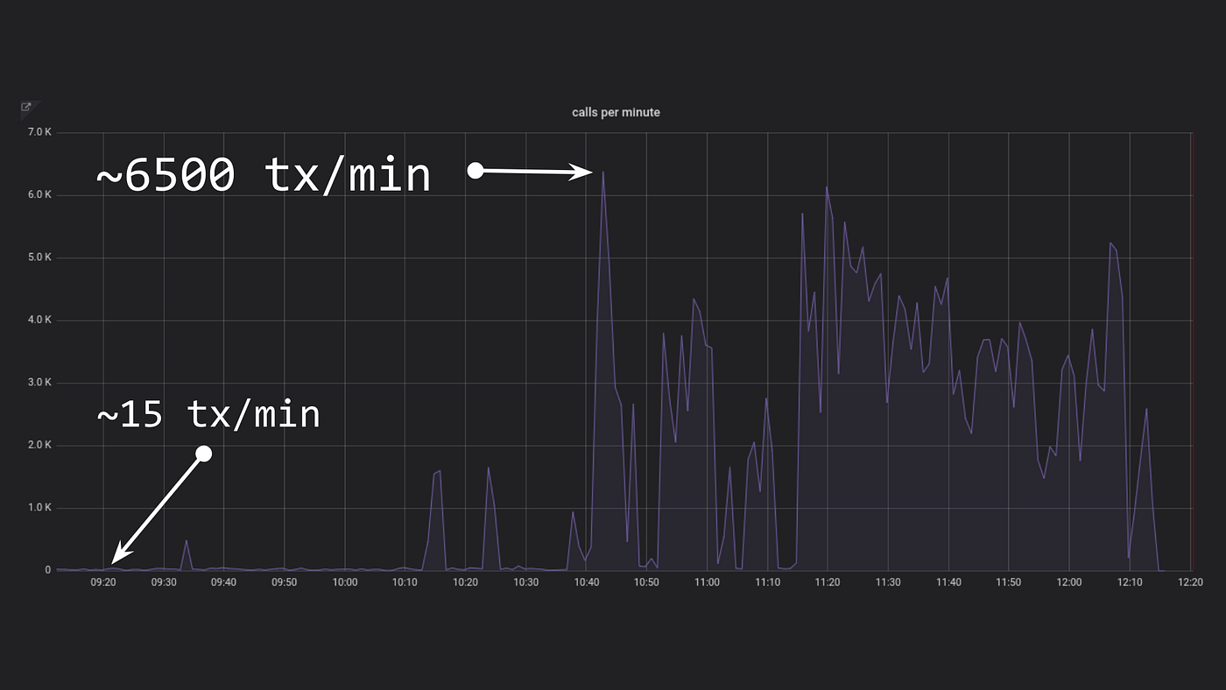This screenshot has height=690, width=1226.
Task: Click the 09:40 time axis label
Action: tap(224, 582)
